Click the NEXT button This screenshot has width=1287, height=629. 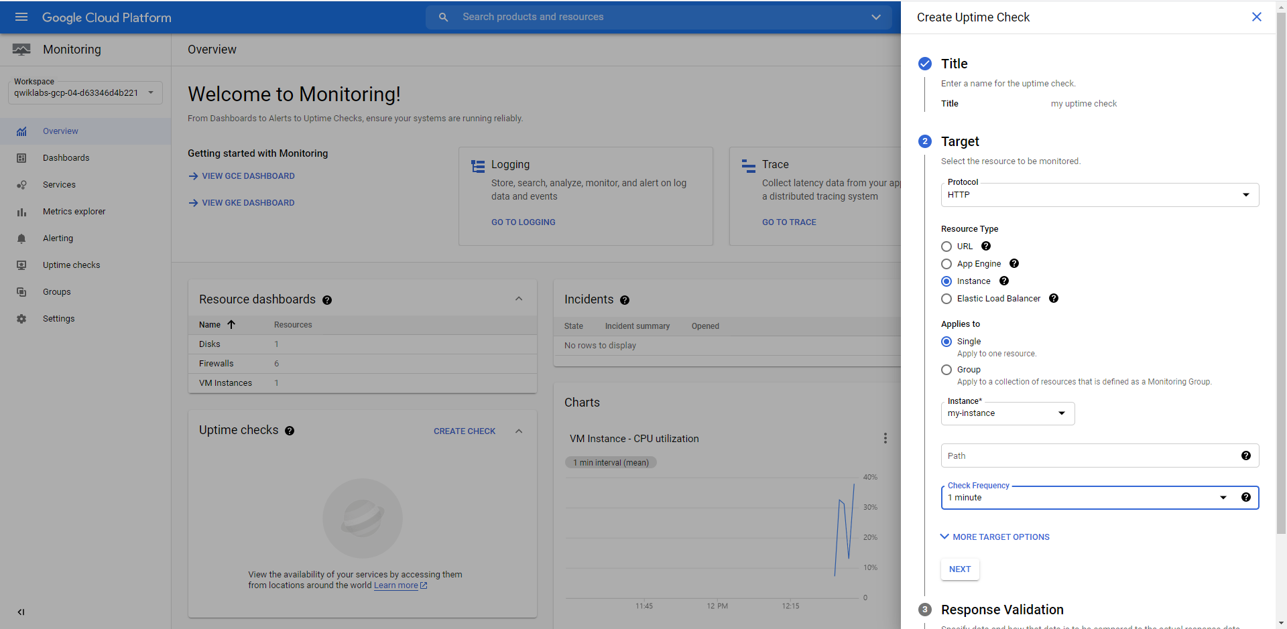point(960,569)
